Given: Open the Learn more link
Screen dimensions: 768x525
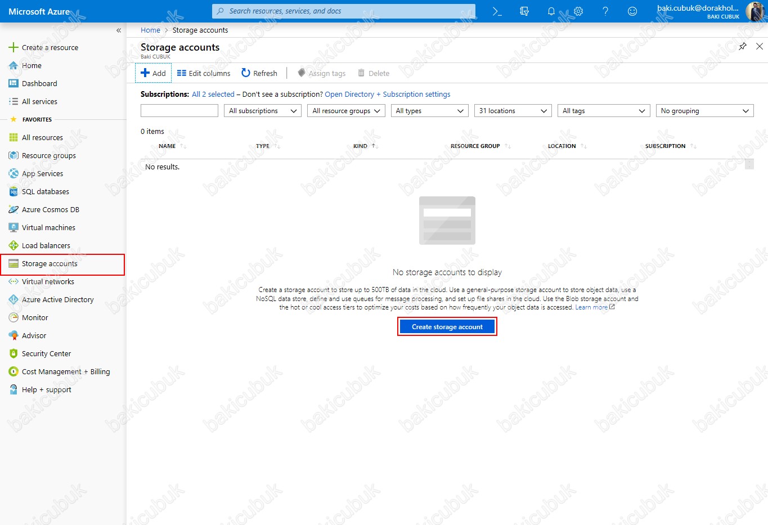Looking at the screenshot, I should click(x=591, y=307).
